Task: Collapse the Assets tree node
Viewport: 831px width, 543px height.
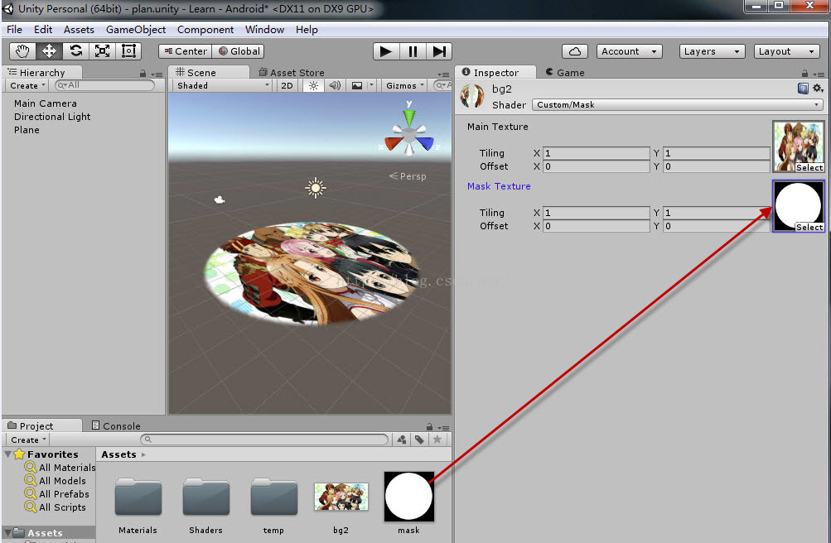Action: (7, 532)
